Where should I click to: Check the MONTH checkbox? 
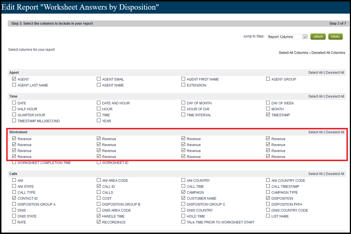268,109
